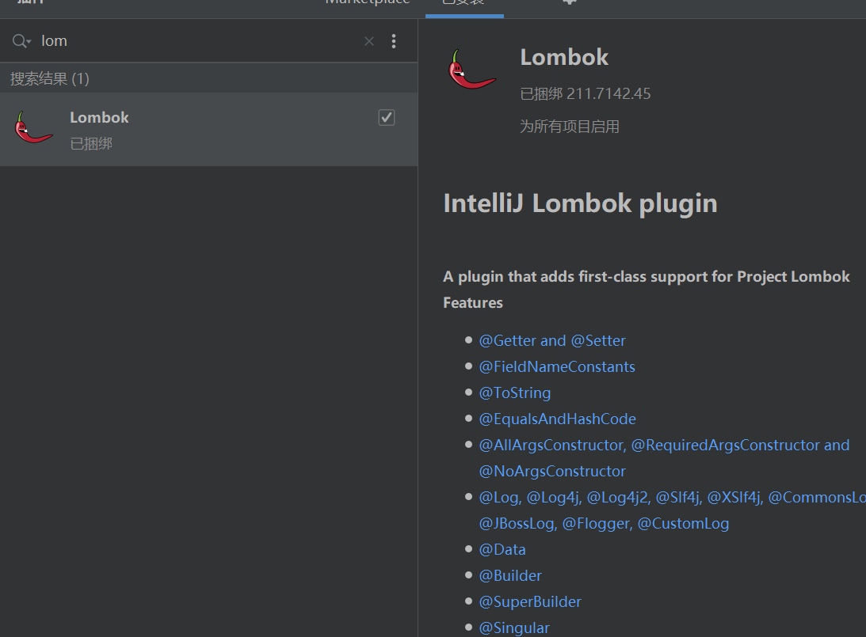Switch to the Marketplace tab
The width and height of the screenshot is (866, 637).
[x=368, y=2]
